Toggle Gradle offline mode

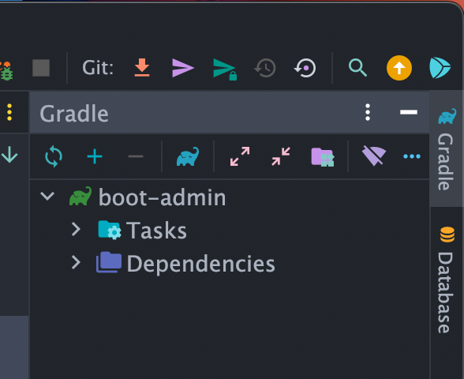374,155
